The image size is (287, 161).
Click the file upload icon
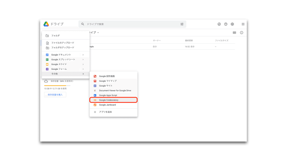tap(47, 43)
